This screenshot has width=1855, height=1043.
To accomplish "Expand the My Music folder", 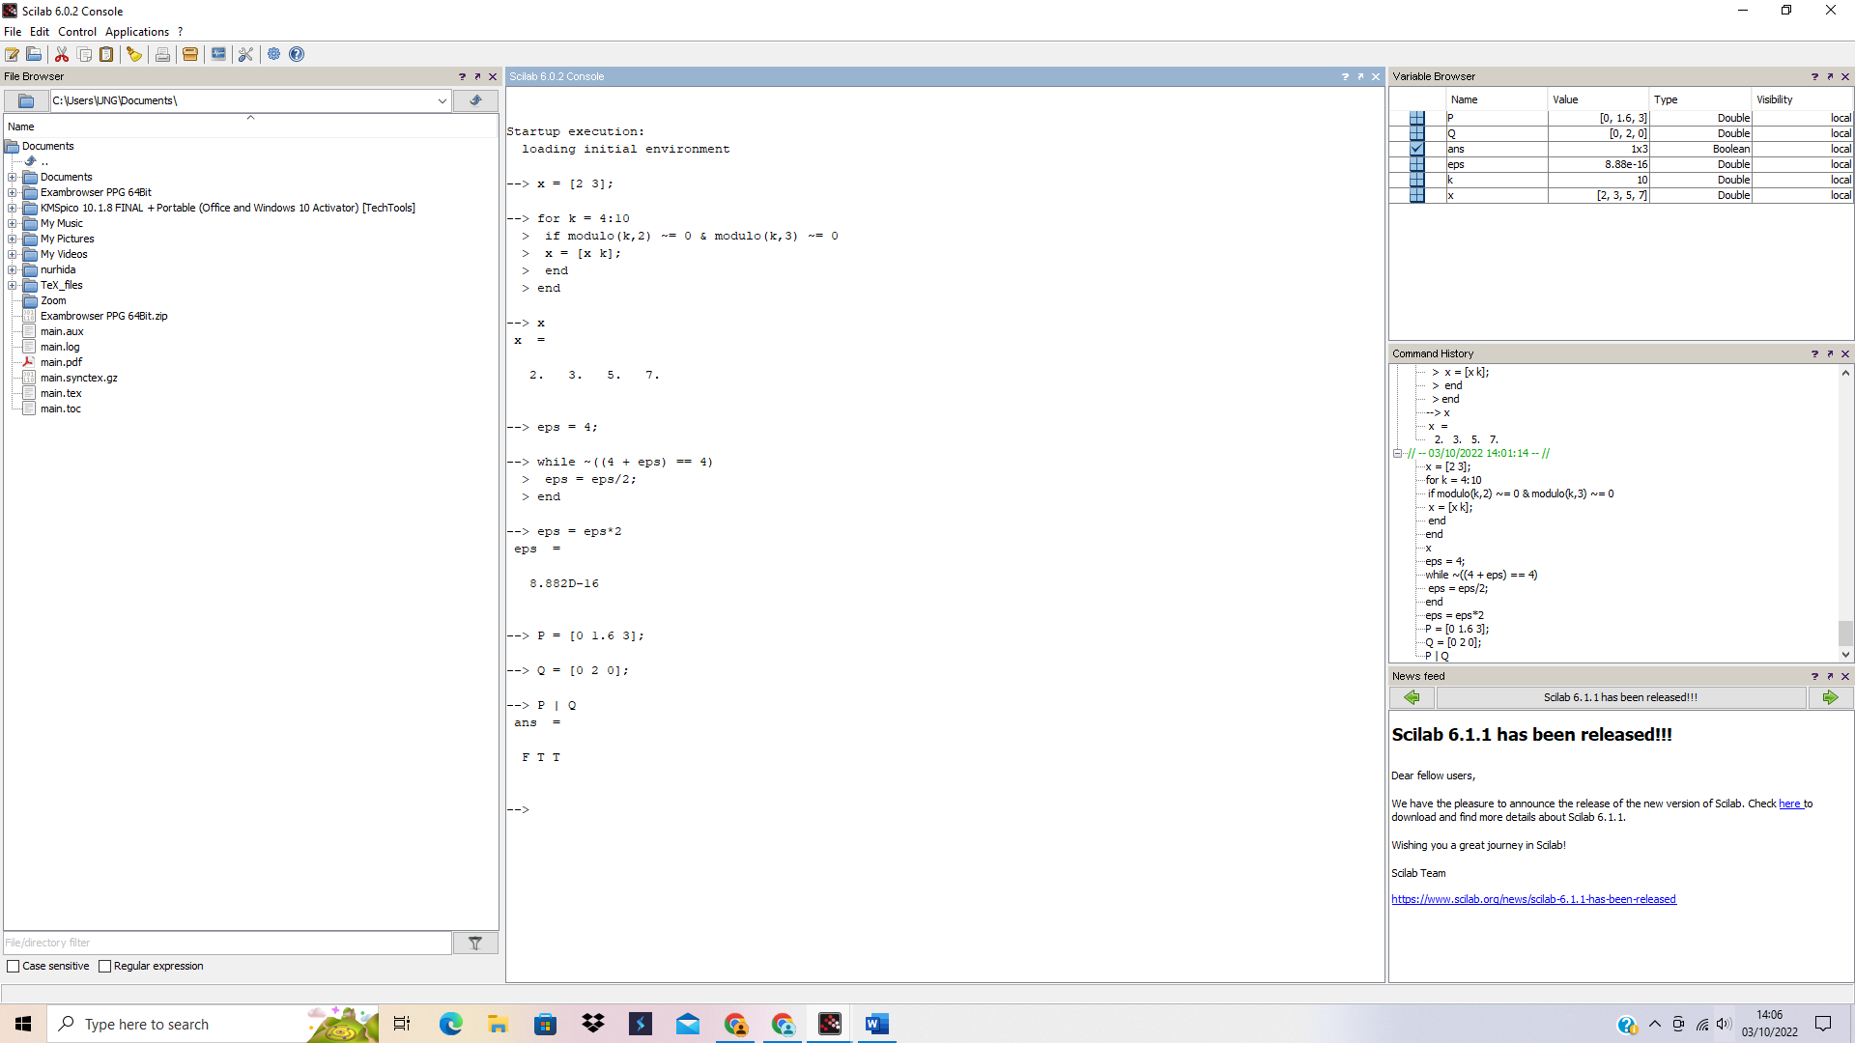I will pyautogui.click(x=12, y=223).
